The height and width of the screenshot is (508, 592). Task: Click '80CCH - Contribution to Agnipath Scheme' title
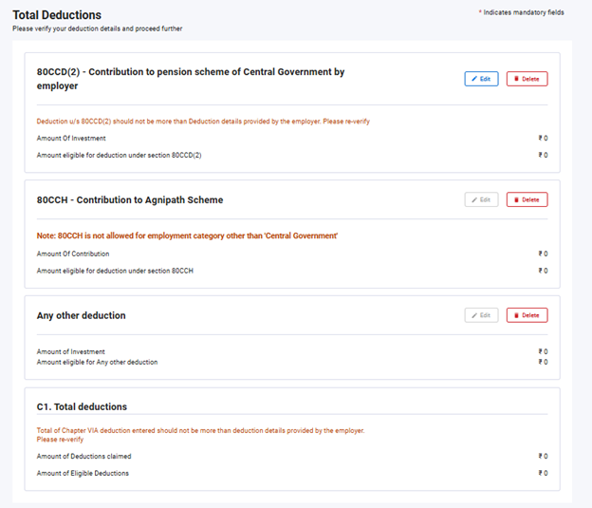point(130,200)
